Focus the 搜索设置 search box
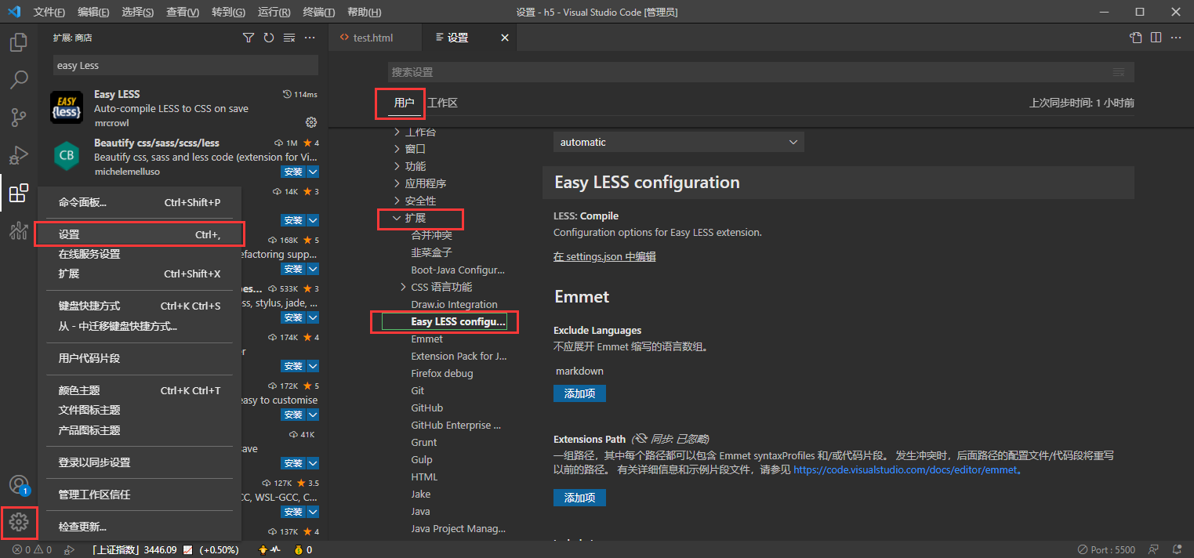The height and width of the screenshot is (558, 1194). coord(749,72)
